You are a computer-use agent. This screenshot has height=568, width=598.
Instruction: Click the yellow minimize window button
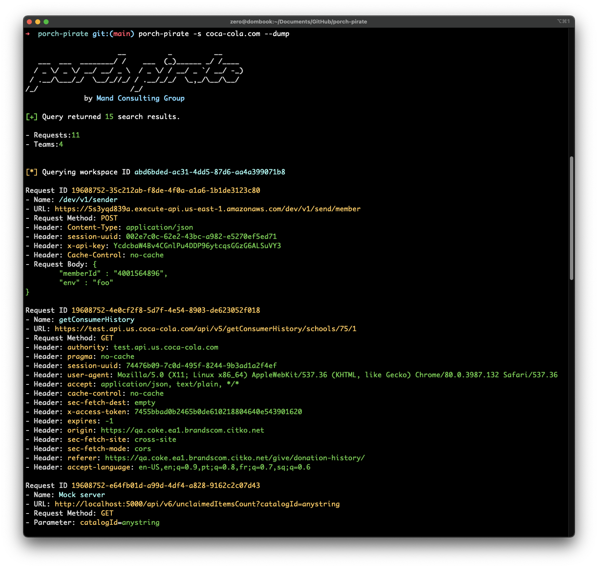click(x=38, y=22)
